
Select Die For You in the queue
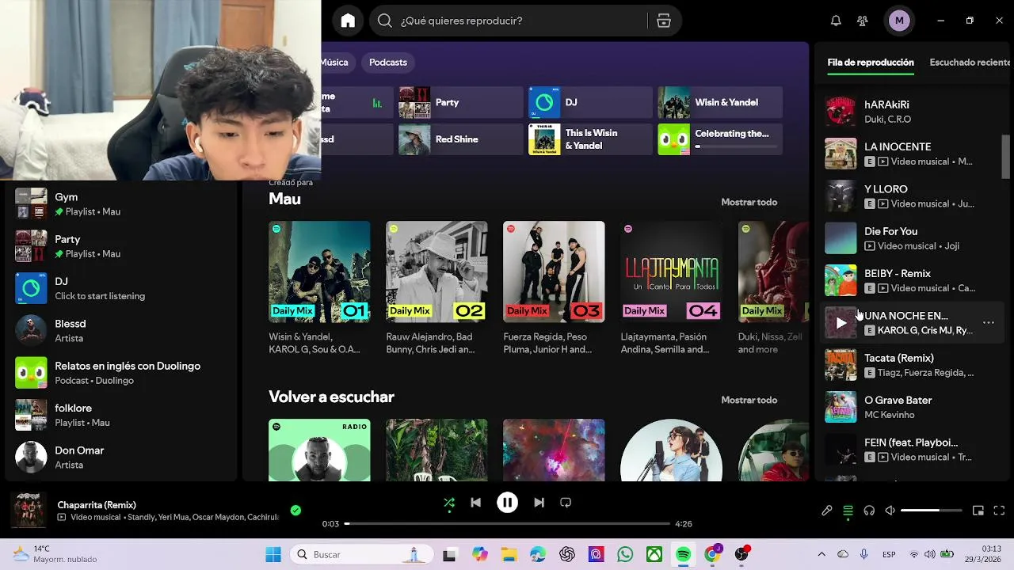pos(911,238)
